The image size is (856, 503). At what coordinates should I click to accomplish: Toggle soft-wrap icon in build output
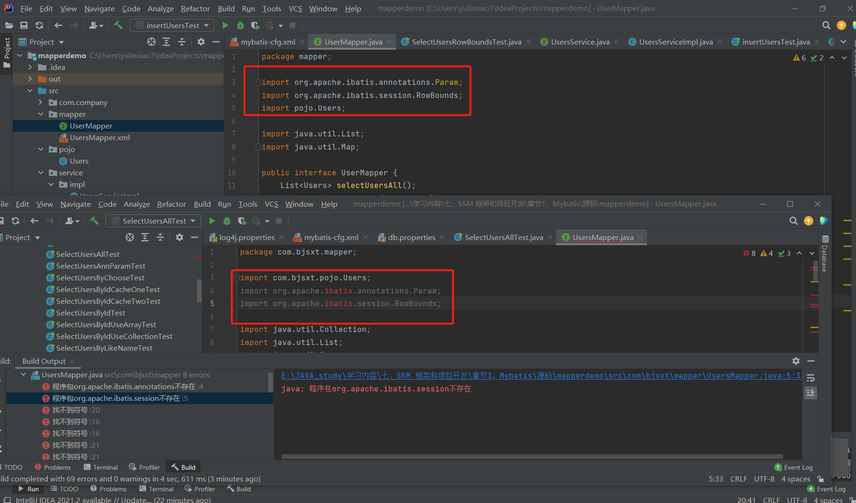[811, 378]
